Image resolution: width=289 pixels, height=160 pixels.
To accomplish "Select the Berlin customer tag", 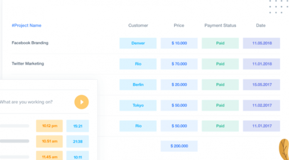I will (x=138, y=85).
